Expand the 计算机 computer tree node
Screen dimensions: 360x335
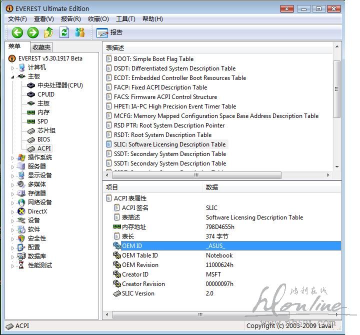click(x=13, y=67)
